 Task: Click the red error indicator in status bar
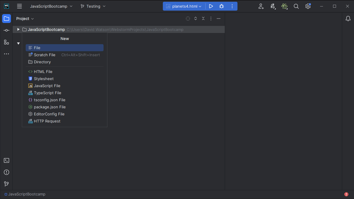pyautogui.click(x=346, y=194)
